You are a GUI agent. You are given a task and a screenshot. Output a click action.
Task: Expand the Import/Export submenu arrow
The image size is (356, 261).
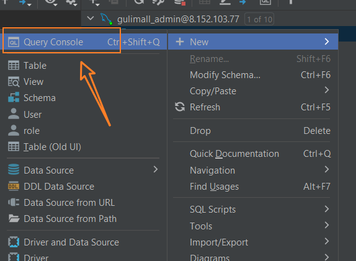[327, 241]
